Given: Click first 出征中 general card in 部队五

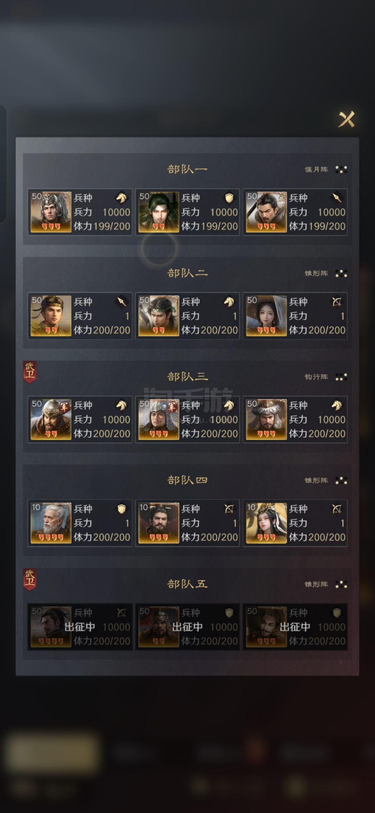Looking at the screenshot, I should pyautogui.click(x=80, y=627).
